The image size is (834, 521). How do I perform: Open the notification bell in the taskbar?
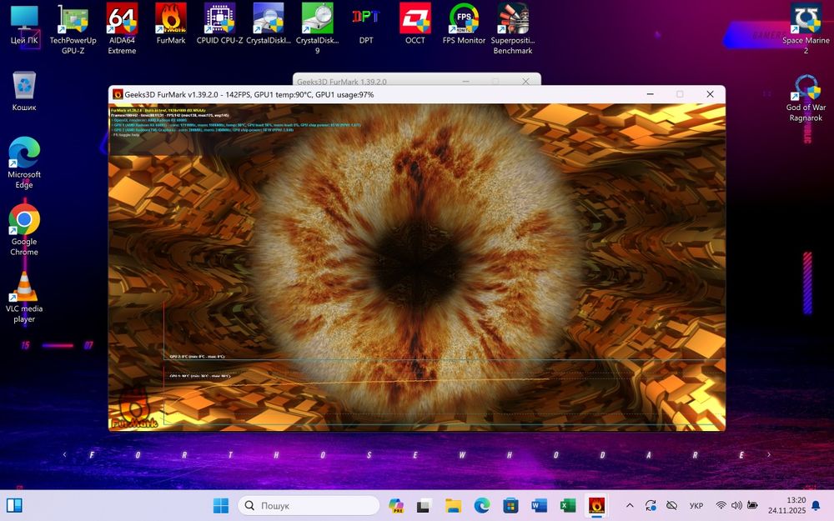coord(816,505)
